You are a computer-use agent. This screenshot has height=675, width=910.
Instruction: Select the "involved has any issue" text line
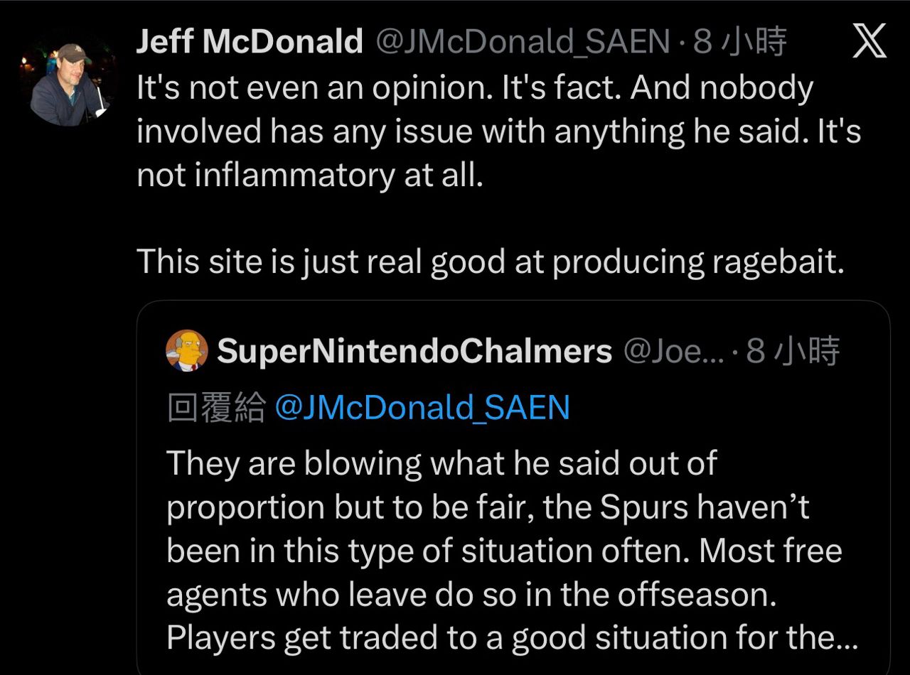tap(498, 132)
